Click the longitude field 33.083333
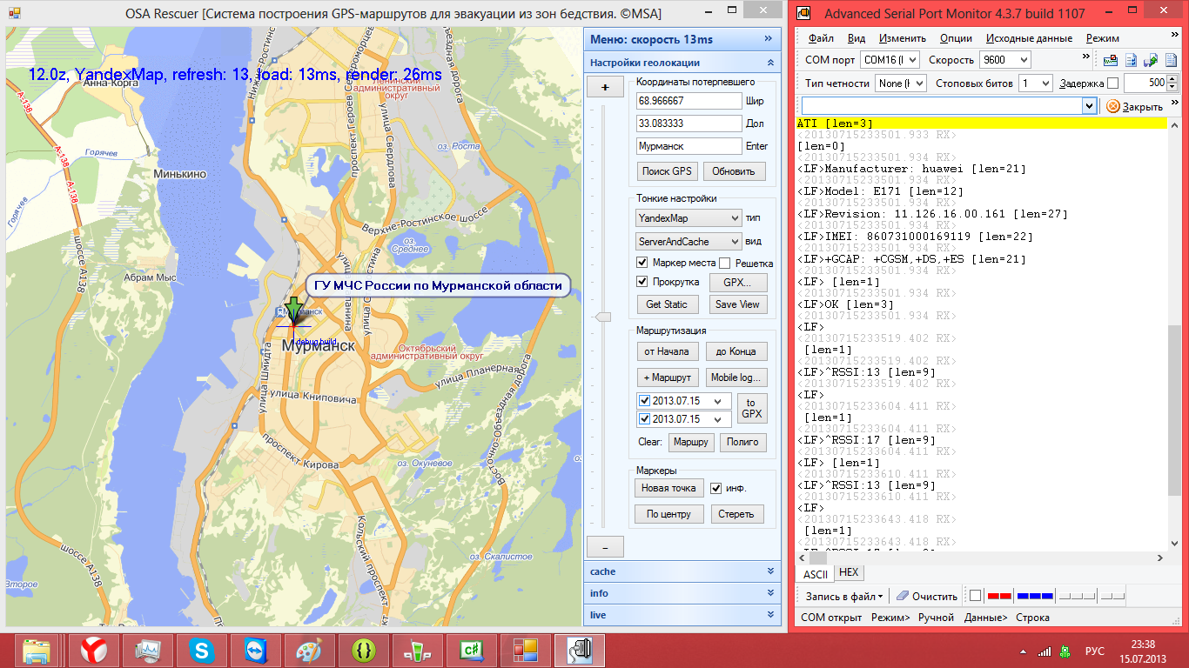Image resolution: width=1189 pixels, height=668 pixels. coord(689,124)
